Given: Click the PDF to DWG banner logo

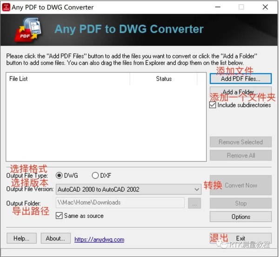Looking at the screenshot, I should click(x=28, y=30).
